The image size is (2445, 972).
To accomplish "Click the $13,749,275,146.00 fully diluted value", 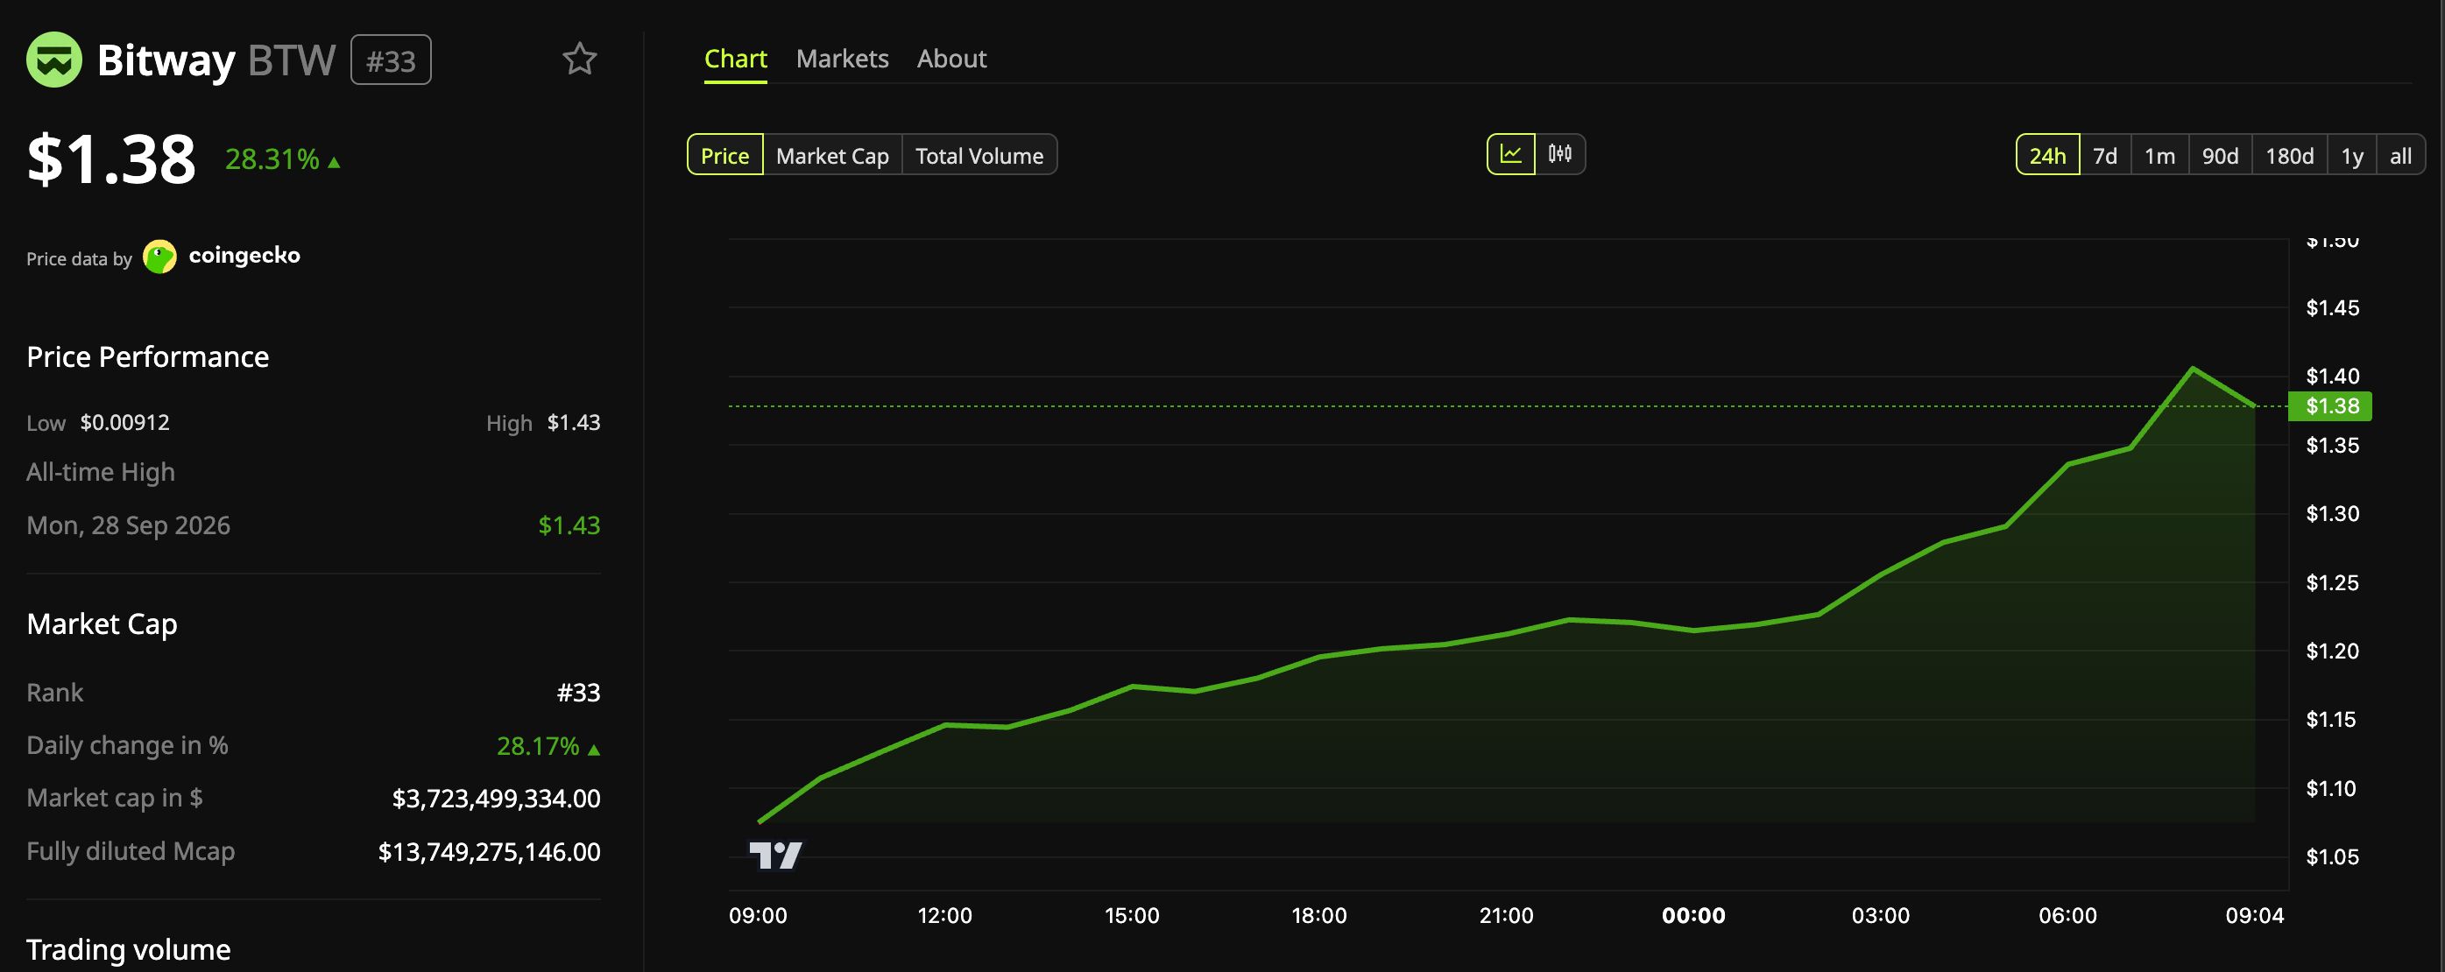I will pos(489,851).
